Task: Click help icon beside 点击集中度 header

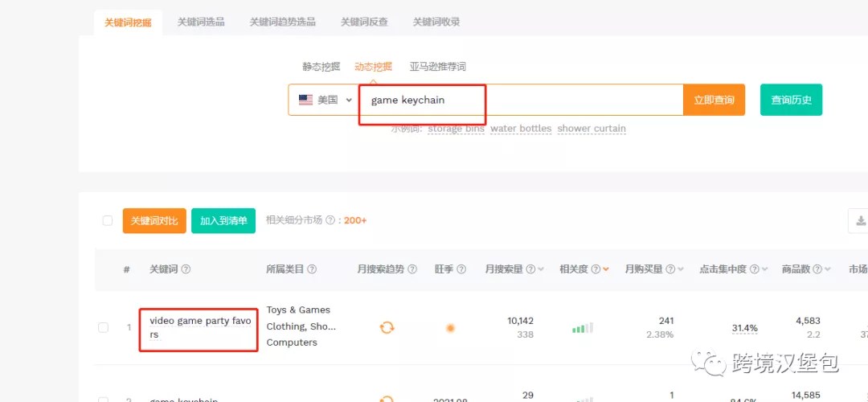Action: tap(755, 269)
